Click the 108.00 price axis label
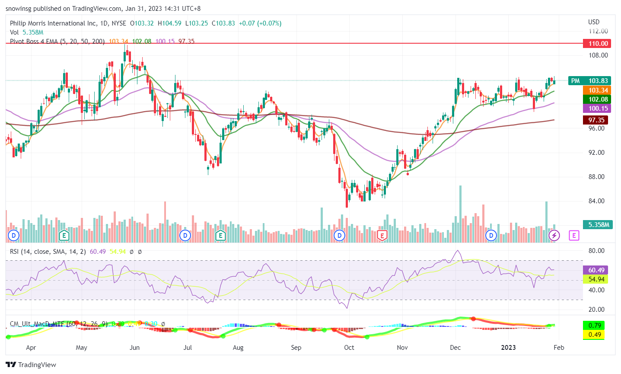This screenshot has width=621, height=374. tap(598, 55)
